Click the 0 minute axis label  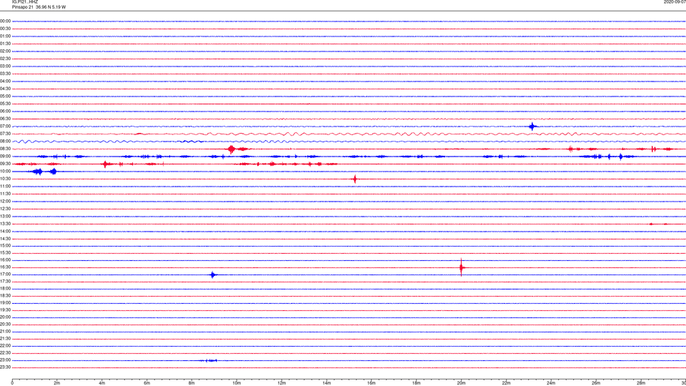tap(12, 383)
